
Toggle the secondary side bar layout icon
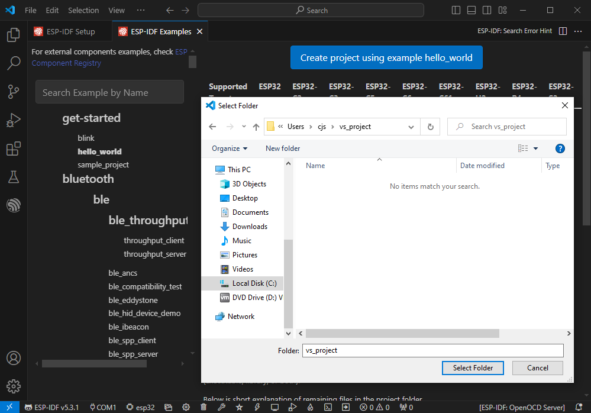coord(487,10)
